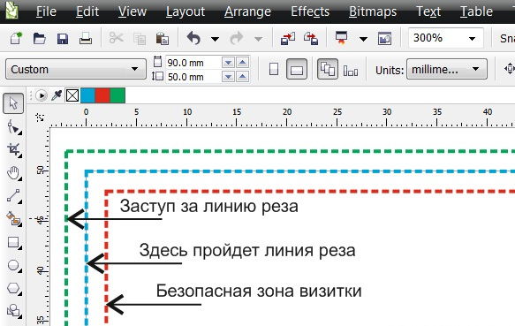Click the 50.0 mm height field

(193, 77)
